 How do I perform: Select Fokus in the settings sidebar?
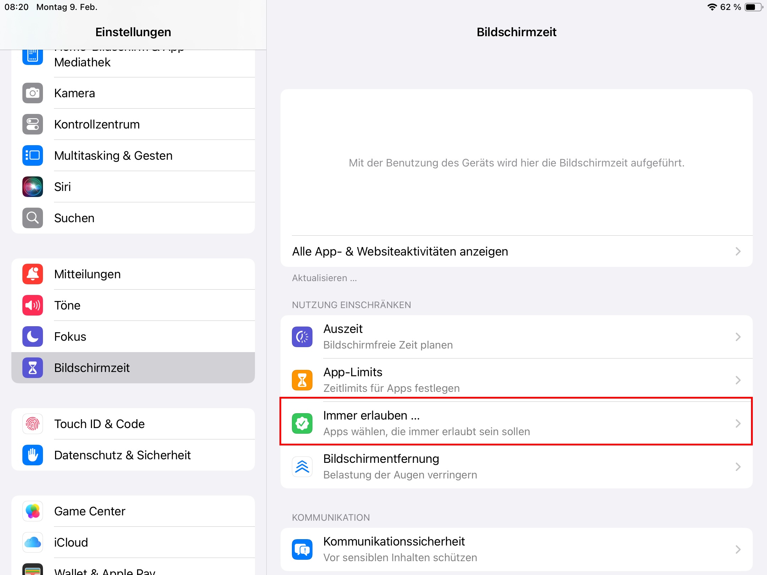tap(133, 336)
